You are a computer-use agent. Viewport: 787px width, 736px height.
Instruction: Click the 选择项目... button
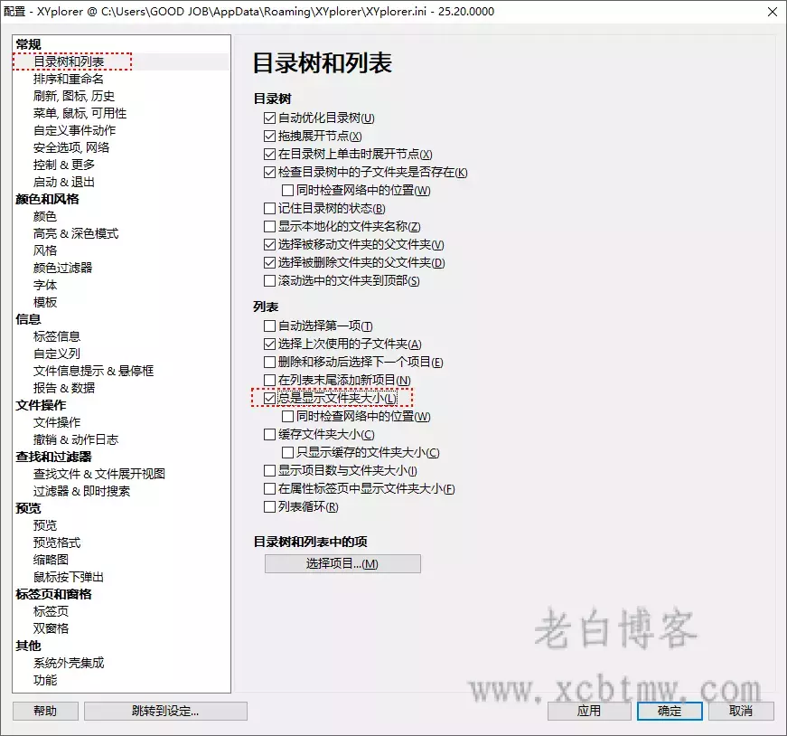(342, 563)
